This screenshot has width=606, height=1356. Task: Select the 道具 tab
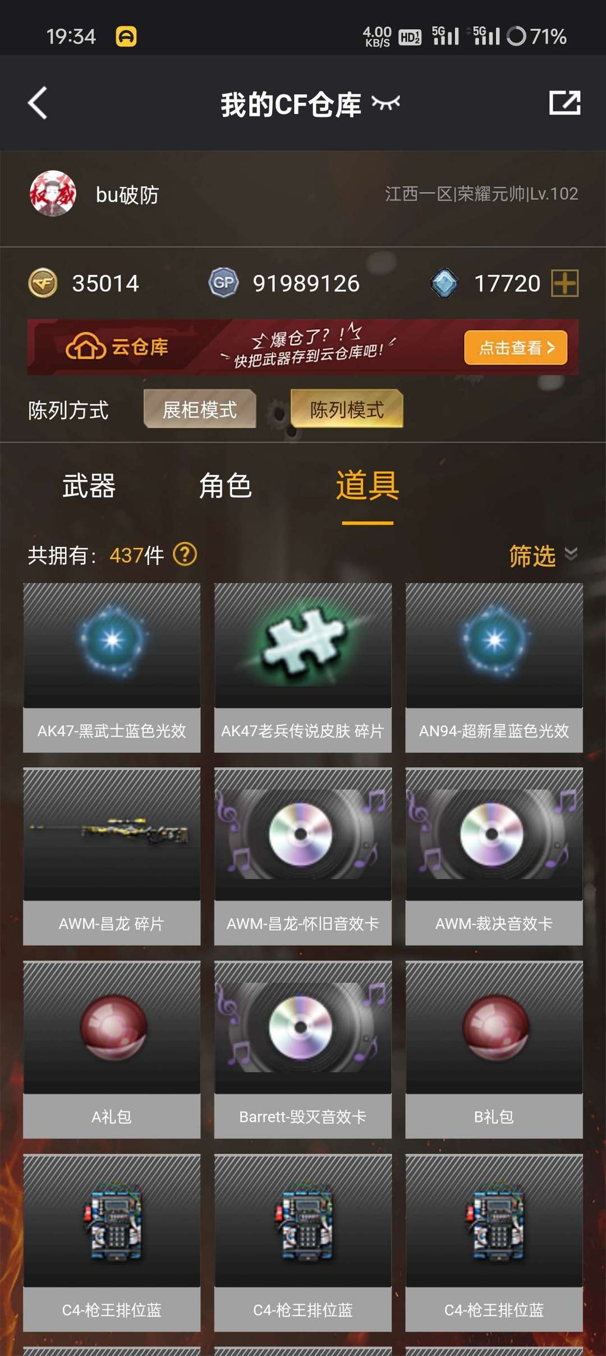click(368, 486)
